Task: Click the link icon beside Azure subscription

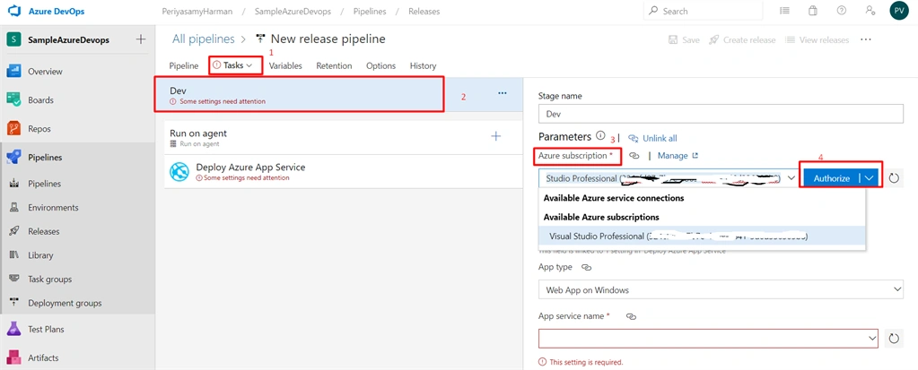Action: coord(634,156)
